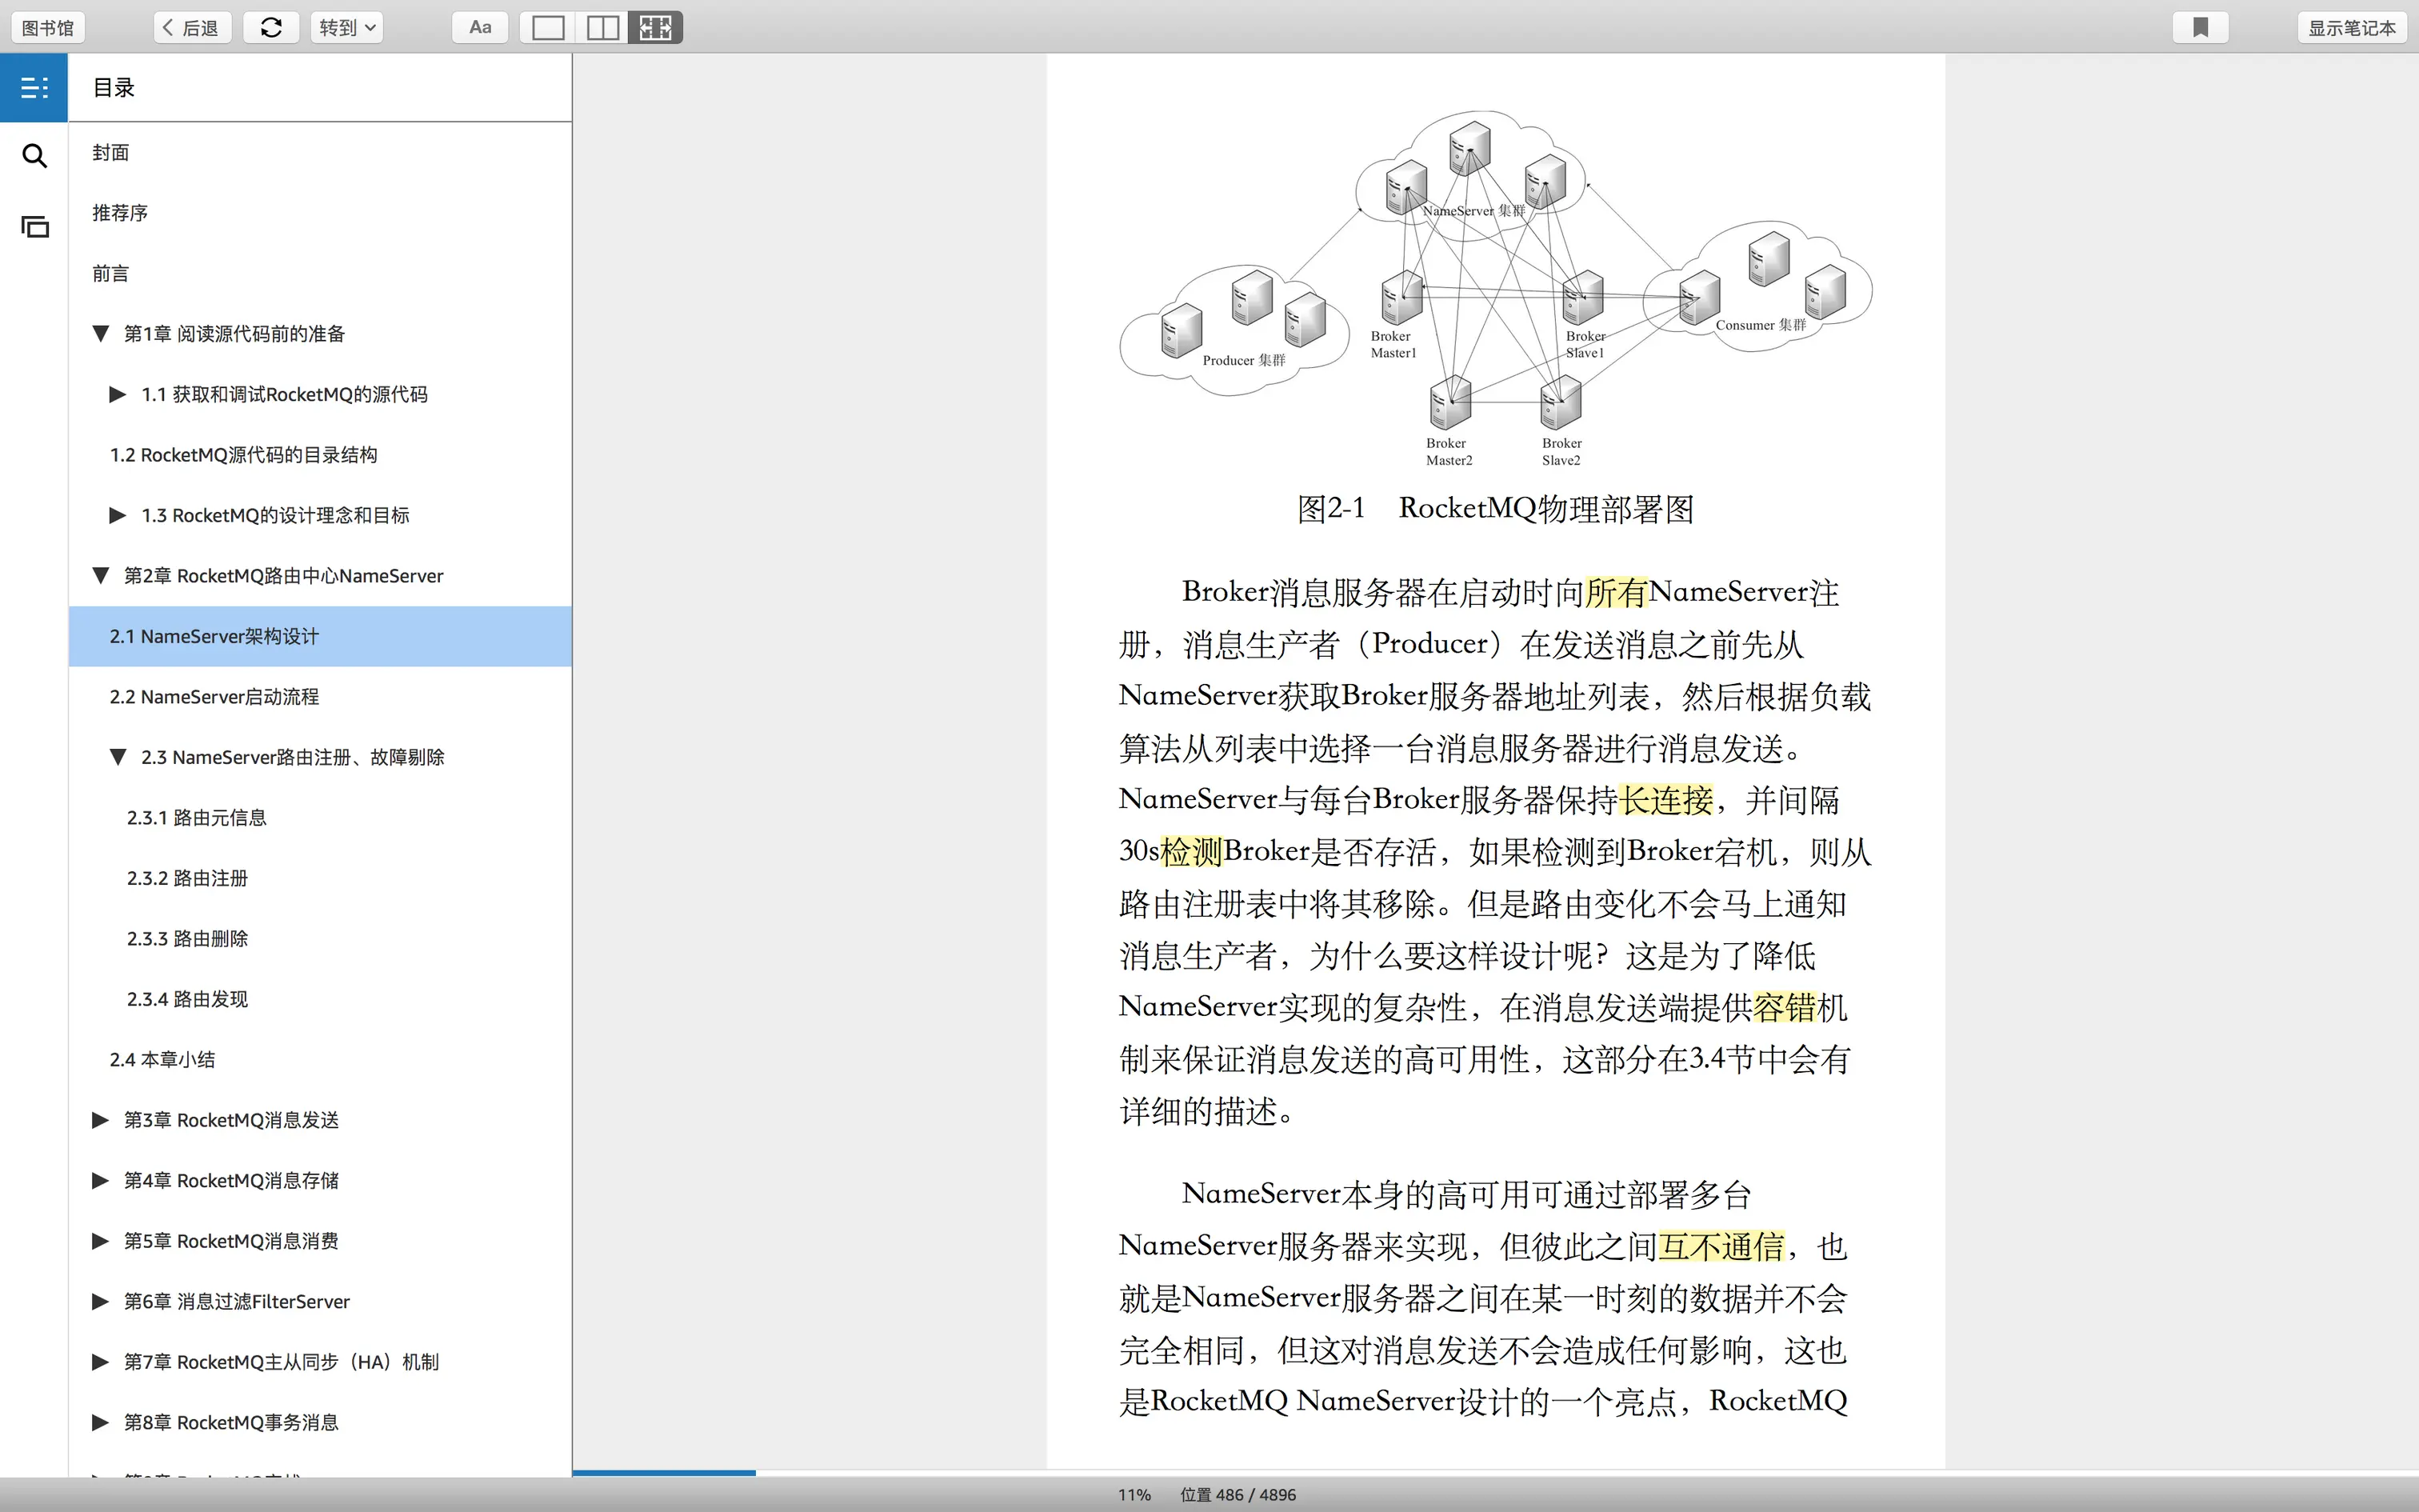Expand 第3章 RocketMQ消息发送 chapter

point(100,1120)
